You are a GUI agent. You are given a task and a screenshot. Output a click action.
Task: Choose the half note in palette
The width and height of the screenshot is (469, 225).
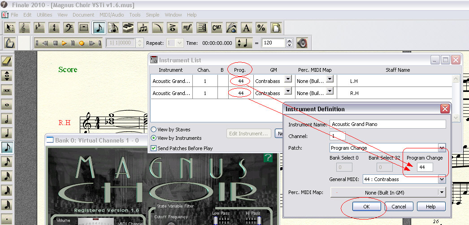point(7,119)
